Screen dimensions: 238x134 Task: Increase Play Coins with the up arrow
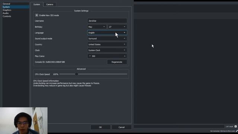pos(125,56)
